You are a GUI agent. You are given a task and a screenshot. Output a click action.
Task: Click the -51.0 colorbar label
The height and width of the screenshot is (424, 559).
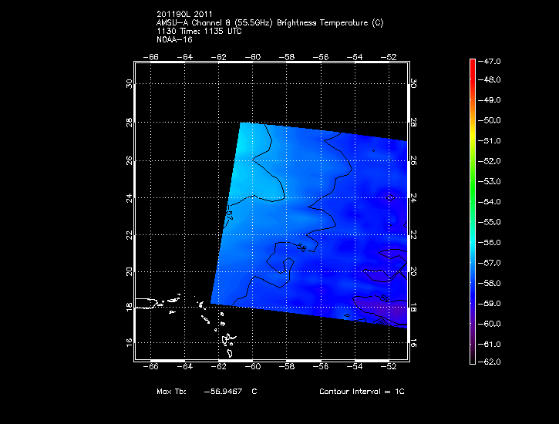(489, 141)
